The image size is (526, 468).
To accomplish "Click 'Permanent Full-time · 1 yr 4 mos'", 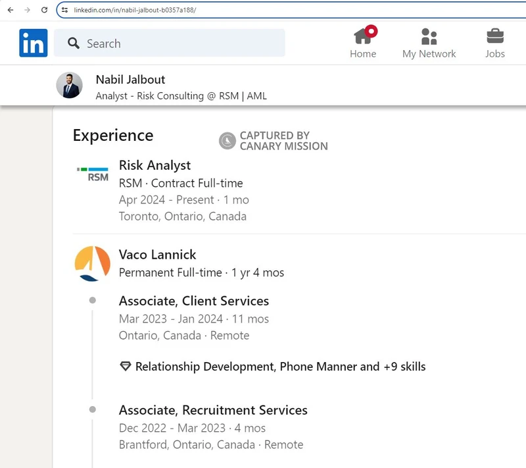I will (201, 273).
